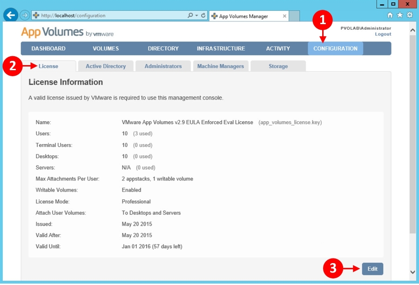The height and width of the screenshot is (285, 419).
Task: Click the App Volumes by VMware logo
Action: click(68, 32)
